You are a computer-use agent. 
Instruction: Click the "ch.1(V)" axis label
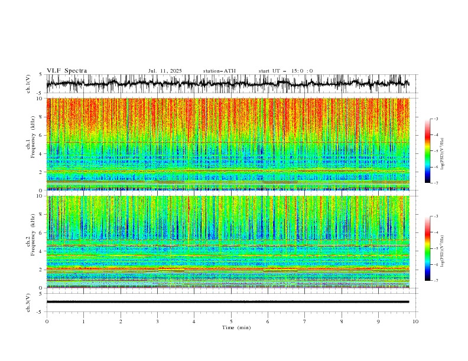[28, 84]
